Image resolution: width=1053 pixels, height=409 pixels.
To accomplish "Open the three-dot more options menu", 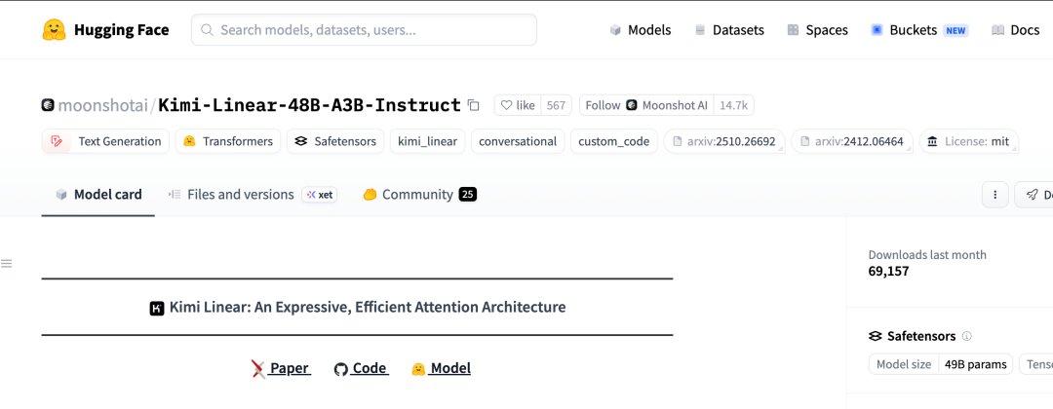I will 995,195.
